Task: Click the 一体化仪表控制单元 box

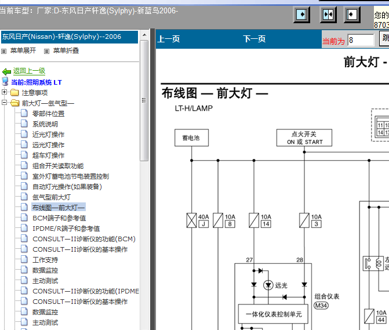Action: click(273, 314)
